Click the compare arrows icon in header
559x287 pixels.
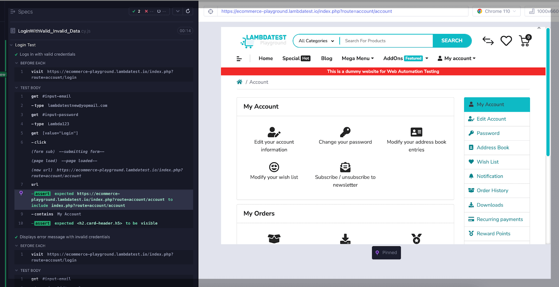click(x=488, y=41)
